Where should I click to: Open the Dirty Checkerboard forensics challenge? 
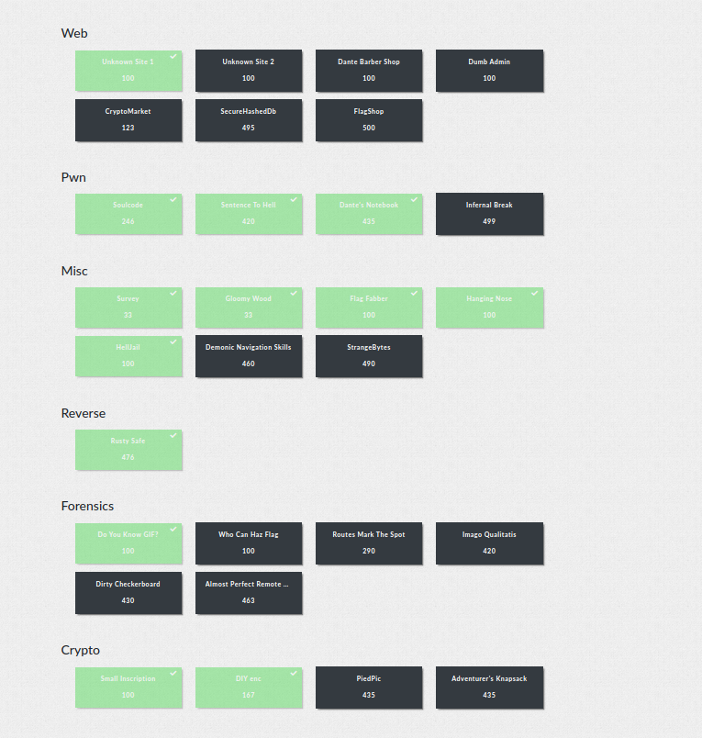[x=128, y=593]
